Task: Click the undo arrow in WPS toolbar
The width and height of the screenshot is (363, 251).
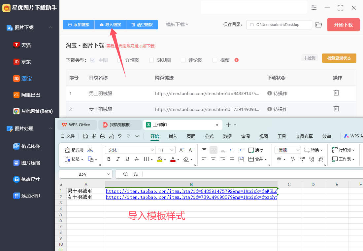Action: pyautogui.click(x=120, y=136)
